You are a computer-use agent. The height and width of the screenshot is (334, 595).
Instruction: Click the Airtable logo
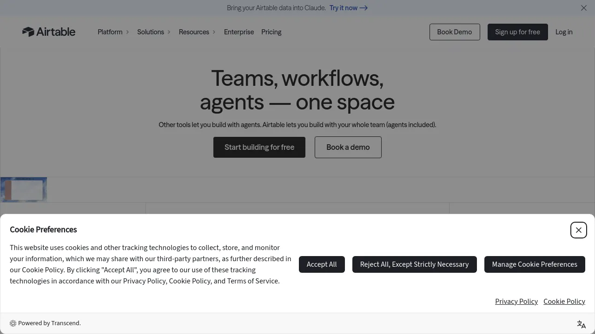click(x=49, y=32)
